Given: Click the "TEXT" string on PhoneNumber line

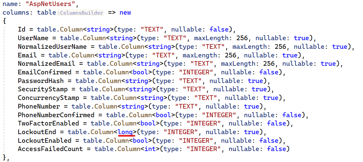Looking at the screenshot, I should [187, 107].
